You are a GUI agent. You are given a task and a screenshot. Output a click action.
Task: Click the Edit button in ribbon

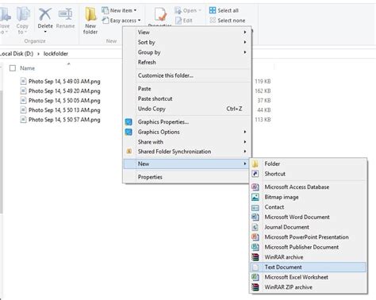(x=184, y=21)
